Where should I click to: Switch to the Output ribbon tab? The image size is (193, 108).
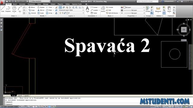tap(53, 4)
